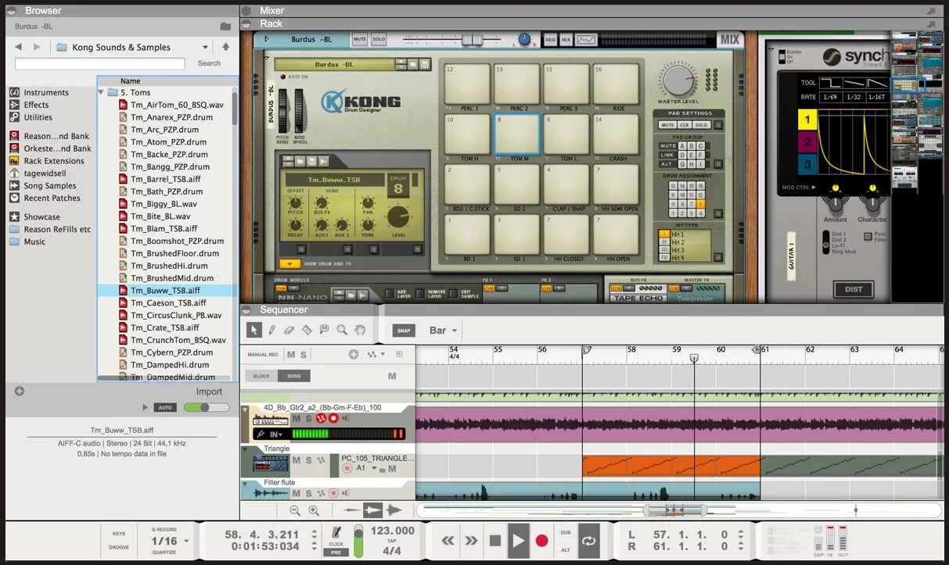
Task: Select yellow curve slot 1 on Synchronous
Action: coord(807,120)
